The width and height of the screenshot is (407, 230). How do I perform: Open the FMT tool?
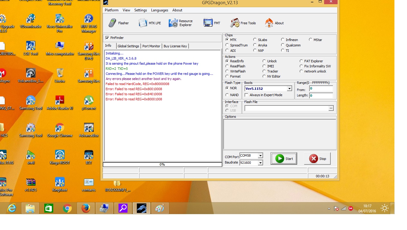(x=212, y=23)
